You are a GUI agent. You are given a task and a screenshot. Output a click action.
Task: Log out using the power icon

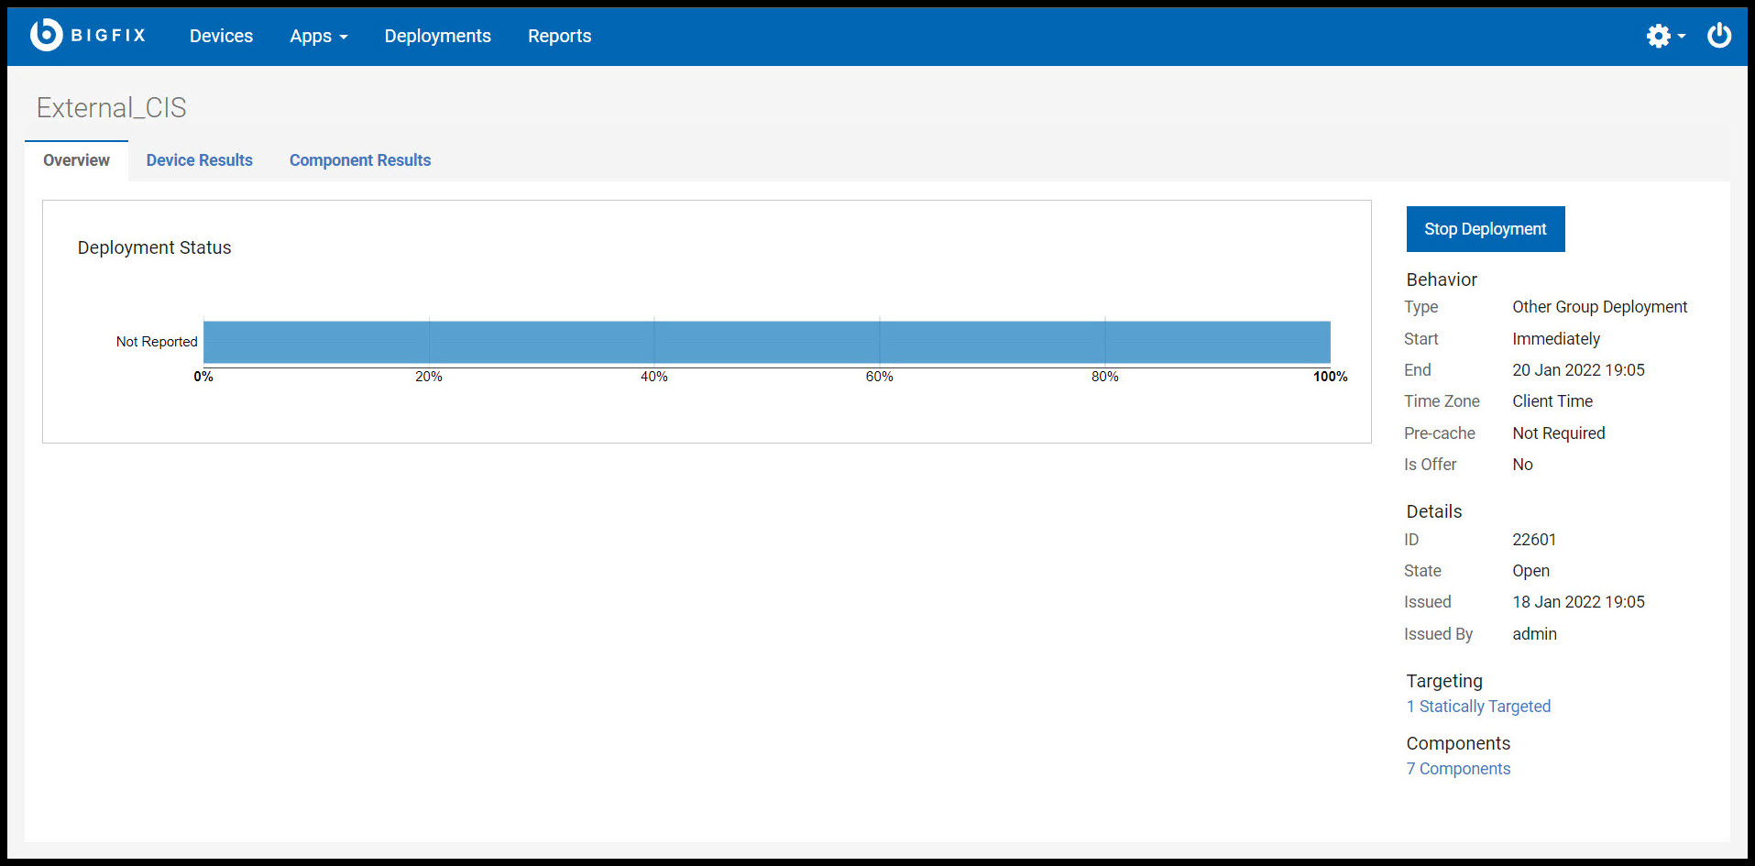pyautogui.click(x=1719, y=35)
